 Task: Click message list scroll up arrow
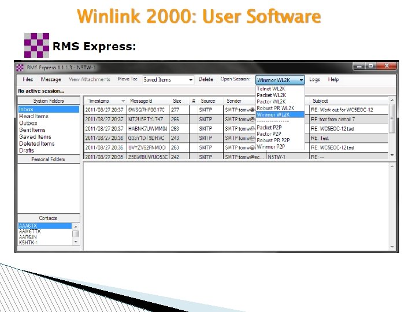(x=392, y=101)
